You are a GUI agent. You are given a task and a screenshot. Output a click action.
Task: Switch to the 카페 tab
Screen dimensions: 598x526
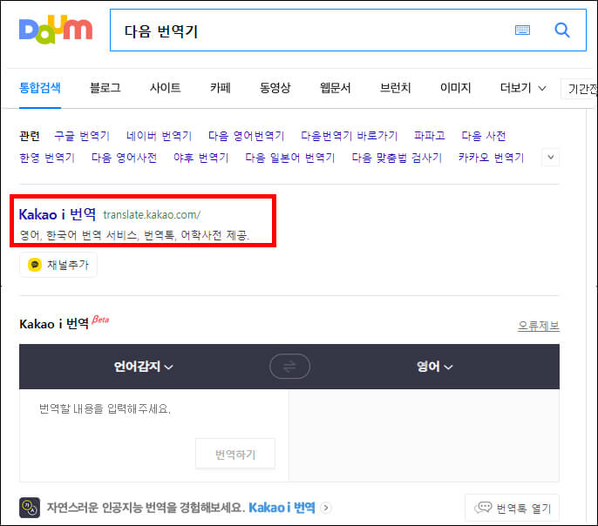(x=221, y=88)
